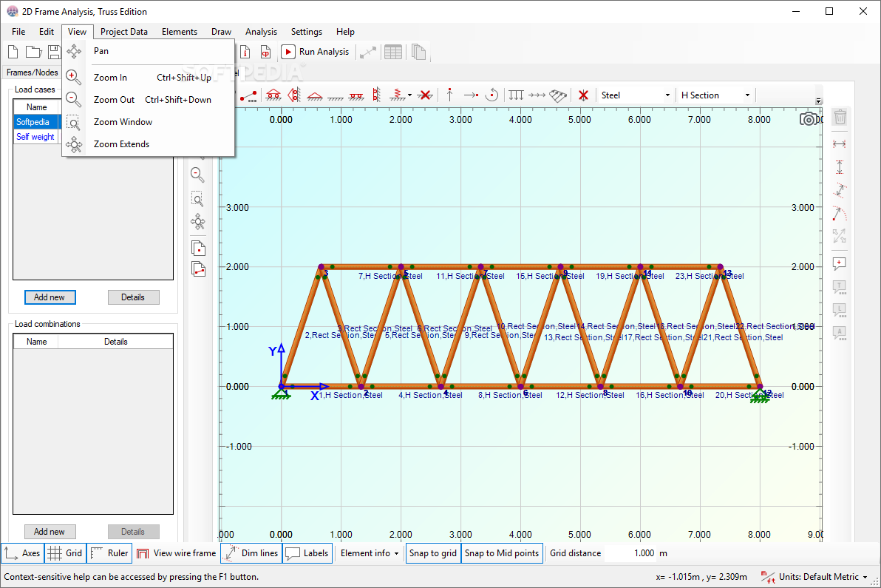This screenshot has width=881, height=588.
Task: Click the zoom window icon in side toolbar
Action: [198, 199]
